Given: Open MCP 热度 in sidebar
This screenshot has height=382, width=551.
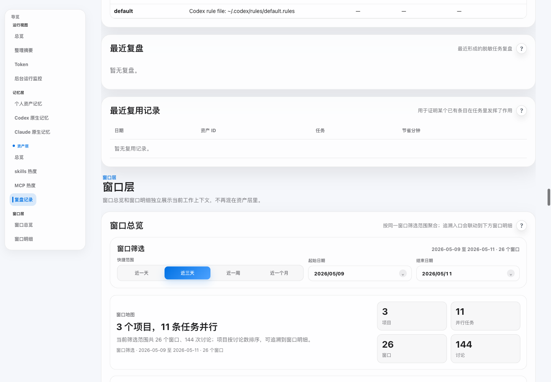Looking at the screenshot, I should point(25,186).
